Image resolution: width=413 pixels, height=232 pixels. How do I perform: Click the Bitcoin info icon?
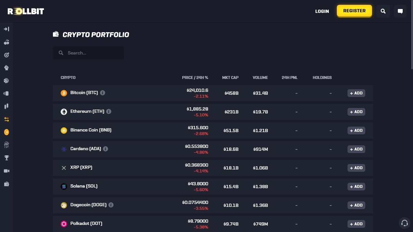(x=103, y=93)
